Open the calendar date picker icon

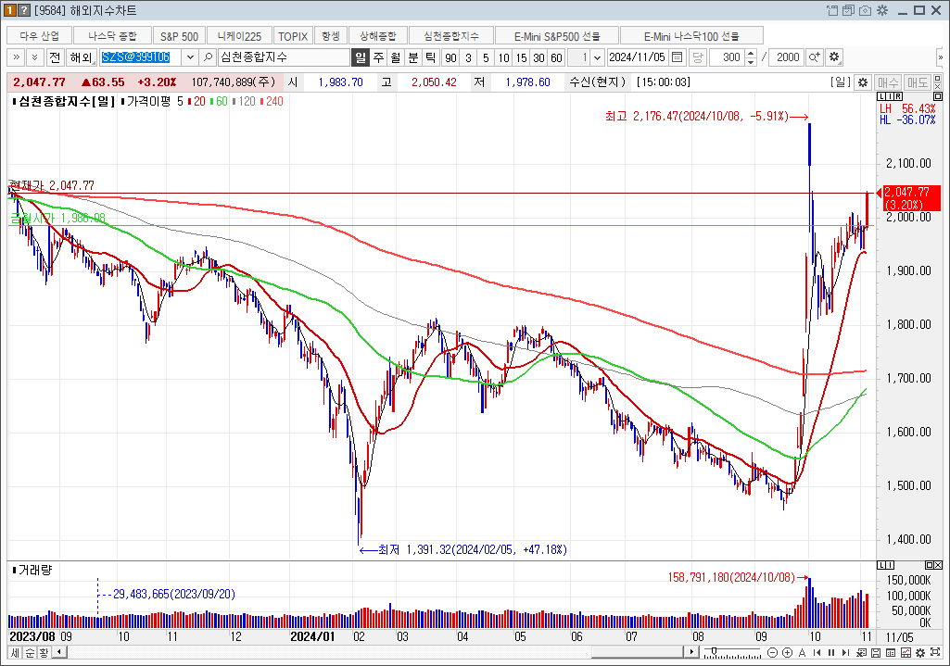677,57
